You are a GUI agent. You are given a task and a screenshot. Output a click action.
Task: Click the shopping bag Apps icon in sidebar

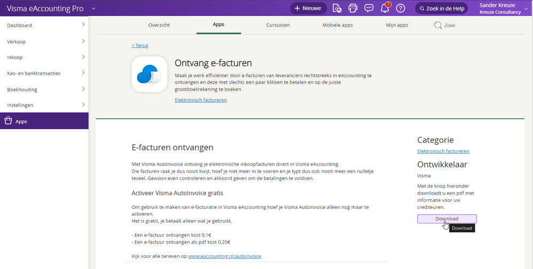coord(8,121)
